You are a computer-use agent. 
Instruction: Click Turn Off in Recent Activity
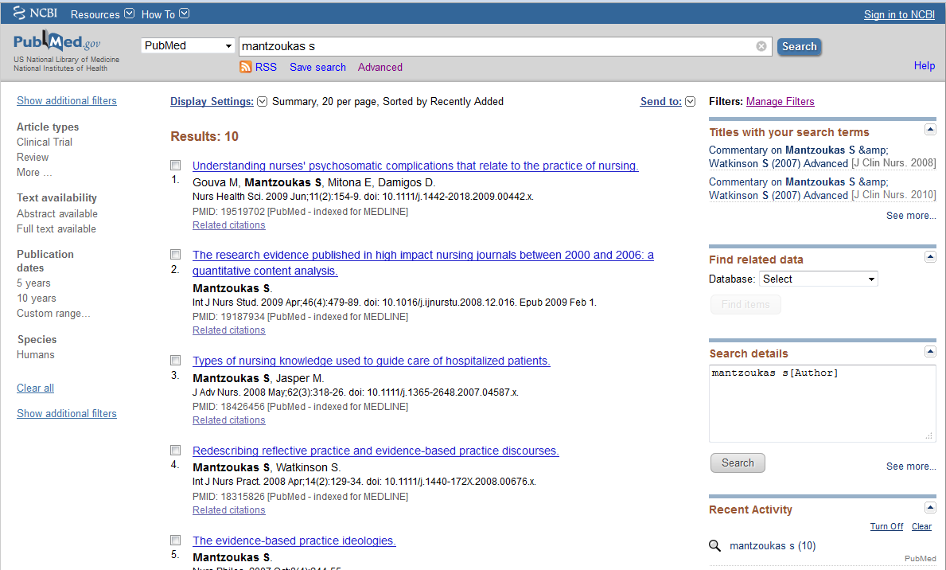(x=886, y=526)
